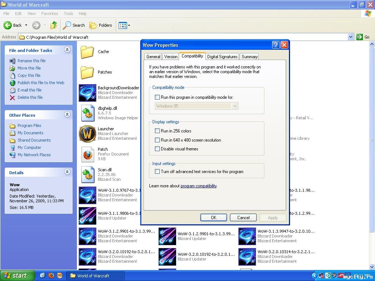Tick the Disable visual themes checkbox
This screenshot has width=375, height=281.
click(x=157, y=149)
